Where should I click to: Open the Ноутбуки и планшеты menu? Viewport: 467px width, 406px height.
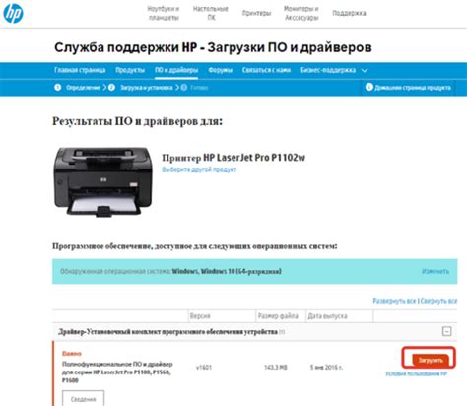tap(164, 13)
